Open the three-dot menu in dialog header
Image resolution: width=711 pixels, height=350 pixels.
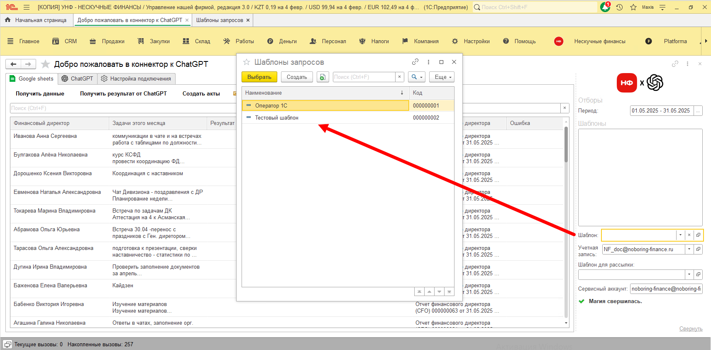point(428,62)
